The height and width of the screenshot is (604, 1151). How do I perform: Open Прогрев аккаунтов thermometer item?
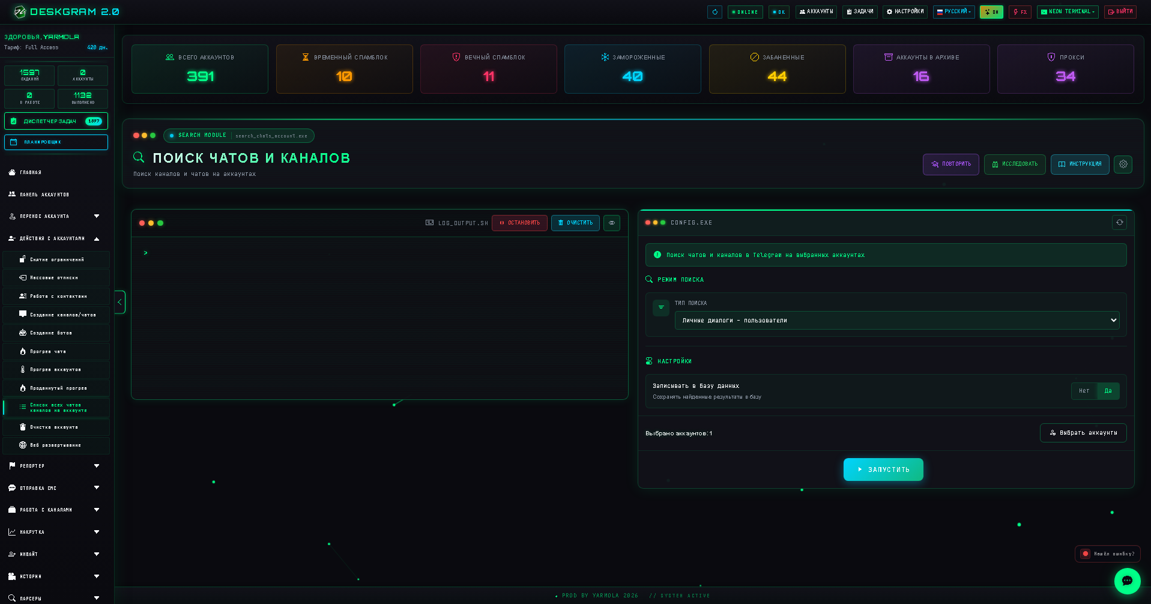tap(56, 369)
